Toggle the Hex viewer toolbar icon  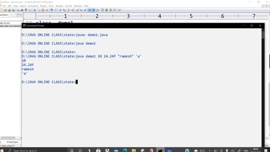point(81,10)
